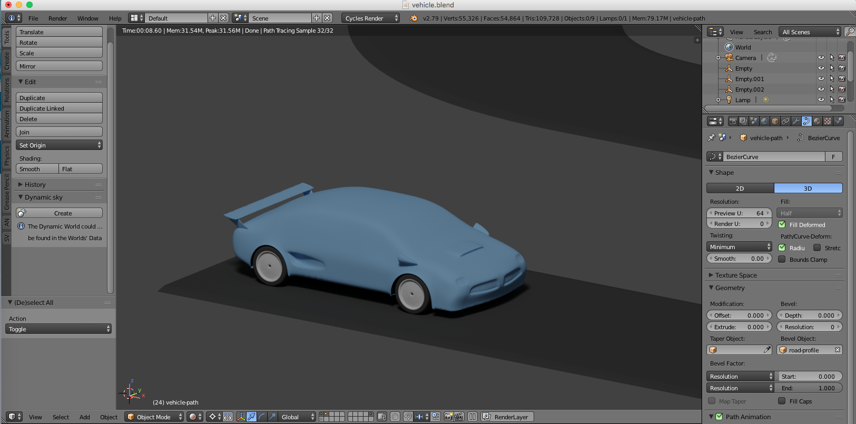This screenshot has width=856, height=424.
Task: Click the Bevel Depth value slider
Action: tap(810, 315)
